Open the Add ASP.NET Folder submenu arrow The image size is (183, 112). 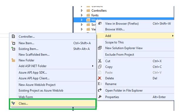pos(93,66)
